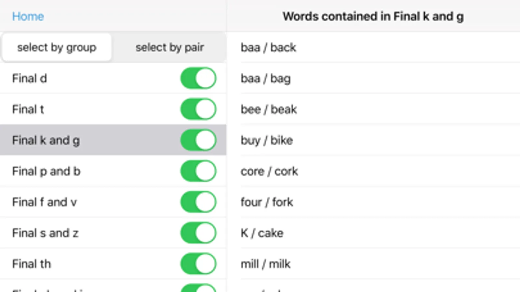Screen dimensions: 520x292
Task: Disable the Final p and b switch
Action: pos(198,171)
